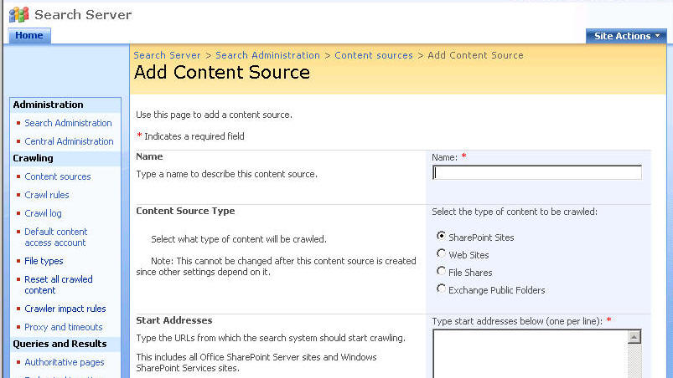
Task: Open Proxy and timeouts link
Action: 64,327
